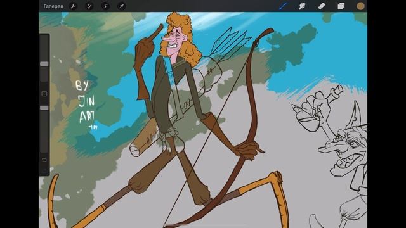Image resolution: width=406 pixels, height=228 pixels.
Task: Open the Adjustments magic wand menu
Action: [x=89, y=6]
